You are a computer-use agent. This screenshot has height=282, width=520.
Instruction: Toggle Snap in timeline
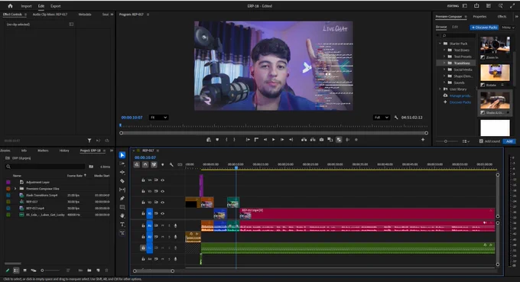pyautogui.click(x=145, y=165)
